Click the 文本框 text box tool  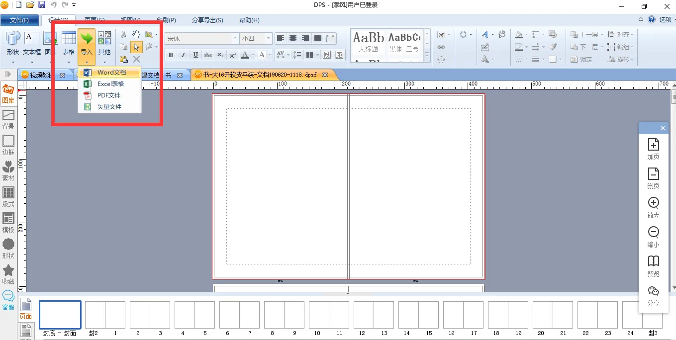(x=32, y=43)
